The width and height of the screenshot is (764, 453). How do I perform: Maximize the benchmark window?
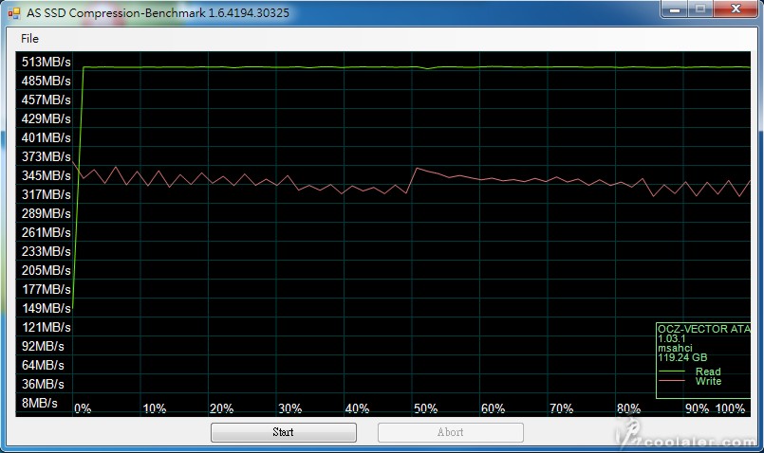(x=700, y=9)
